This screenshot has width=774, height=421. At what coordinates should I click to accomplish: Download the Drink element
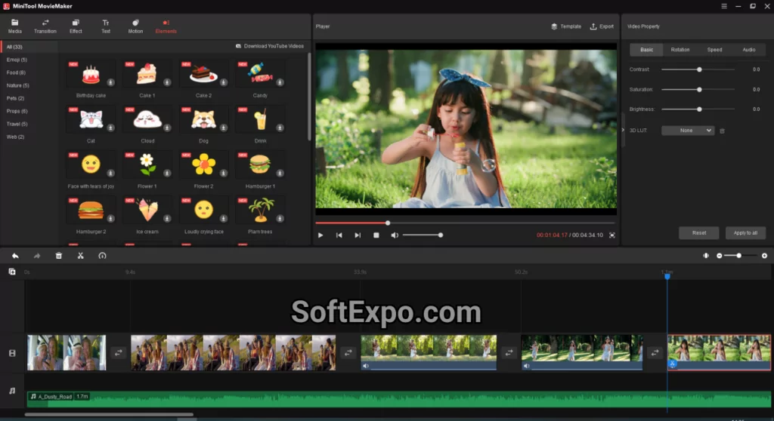[280, 128]
